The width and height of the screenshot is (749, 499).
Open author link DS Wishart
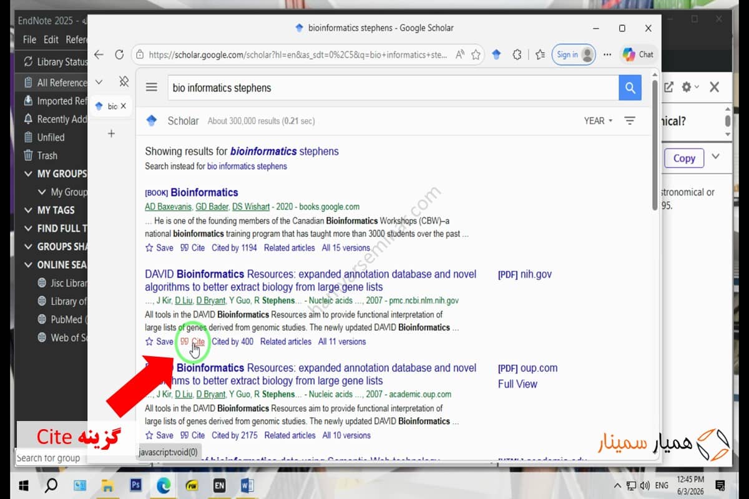[x=251, y=206]
